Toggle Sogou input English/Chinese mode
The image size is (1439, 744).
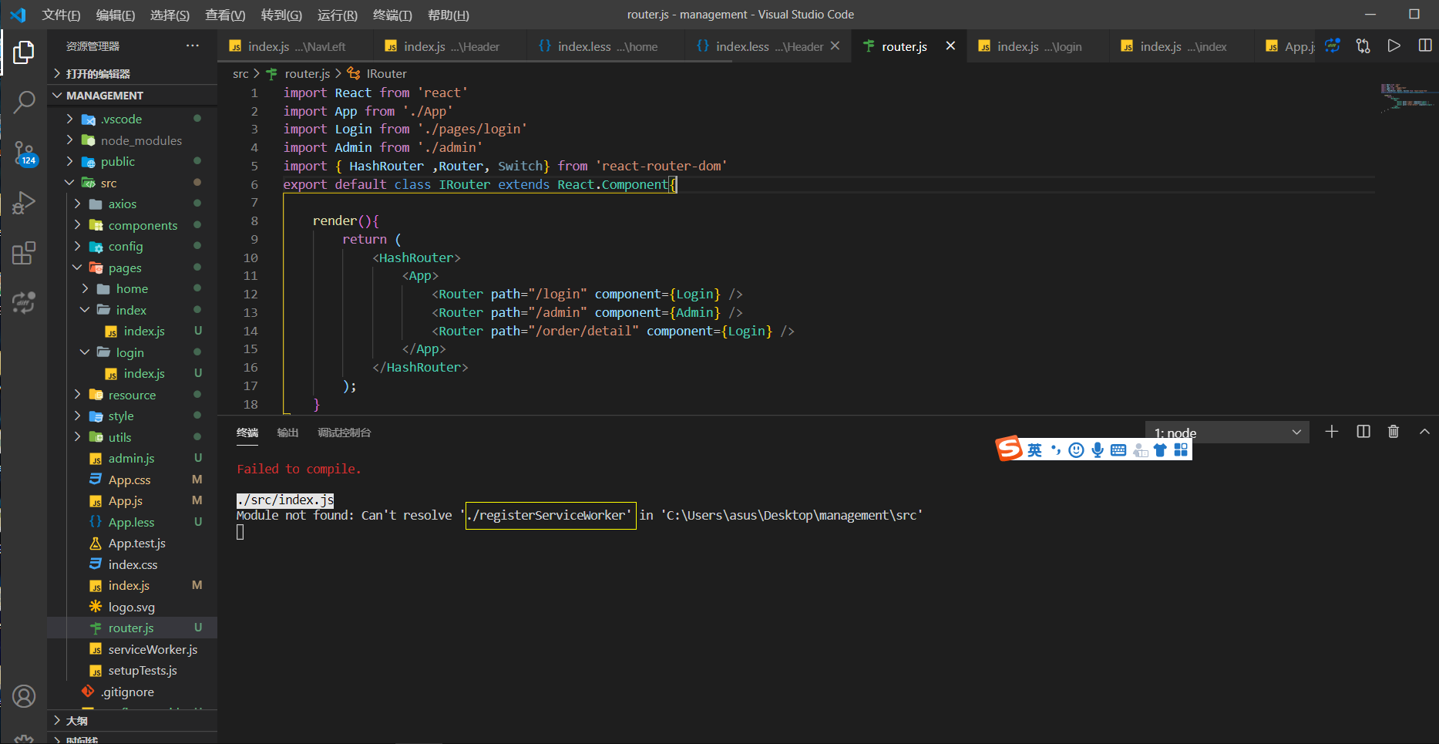tap(1034, 450)
